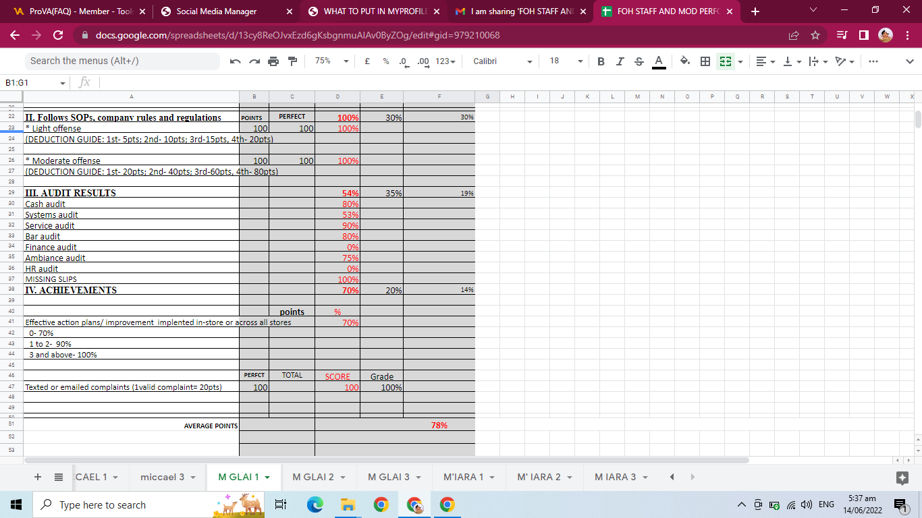Open the text color picker

[x=657, y=61]
